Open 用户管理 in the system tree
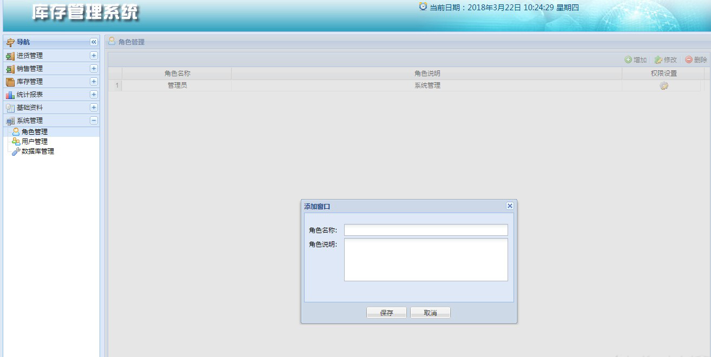The width and height of the screenshot is (711, 357). click(35, 142)
